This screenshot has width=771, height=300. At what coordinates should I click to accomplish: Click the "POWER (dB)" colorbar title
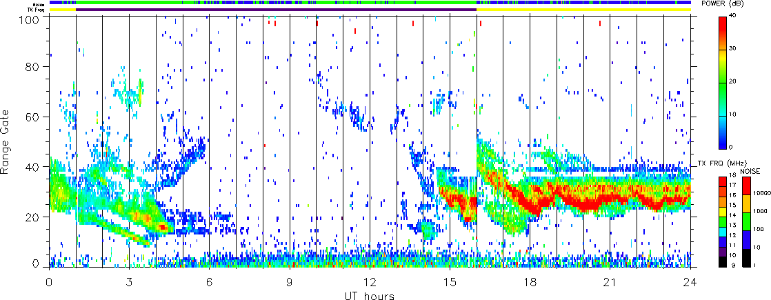pyautogui.click(x=723, y=3)
